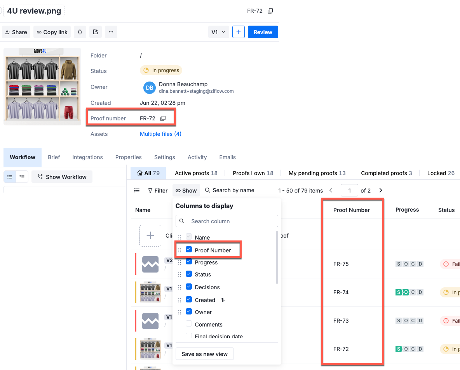This screenshot has height=370, width=460.
Task: Click In progress status badge
Action: click(161, 70)
